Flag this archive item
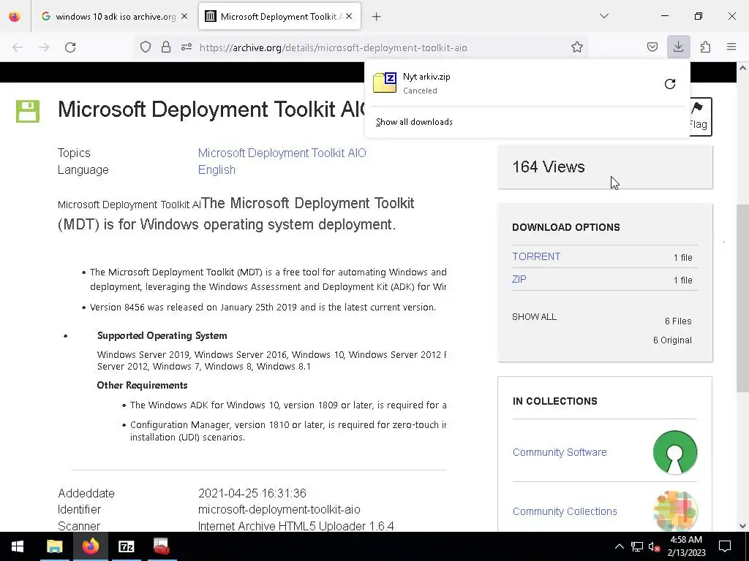 pyautogui.click(x=701, y=117)
